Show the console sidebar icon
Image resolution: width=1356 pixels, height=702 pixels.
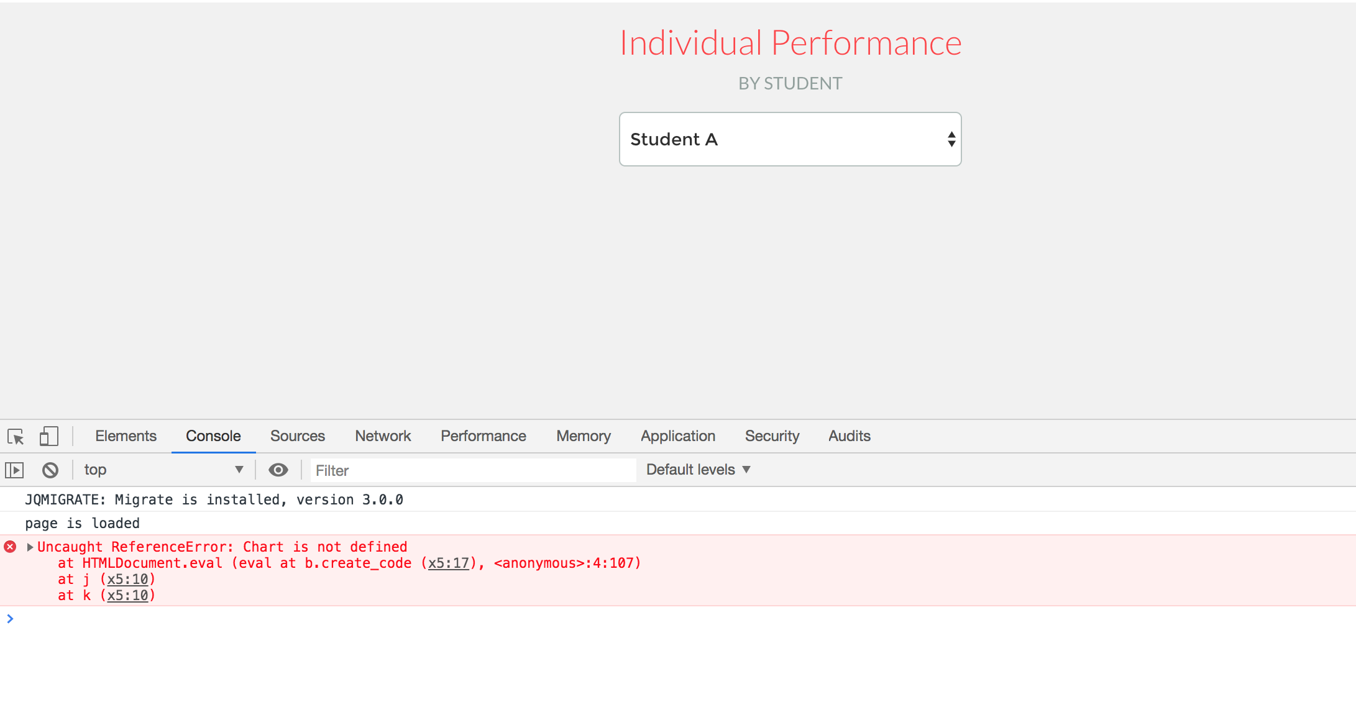(14, 470)
